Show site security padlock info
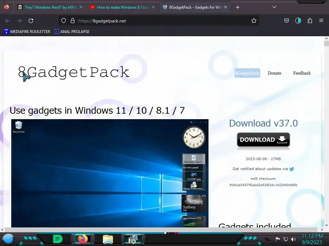 pyautogui.click(x=73, y=21)
